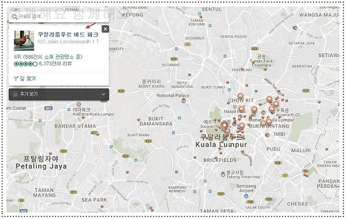Open the 추가 보기 dark bar

[59, 95]
